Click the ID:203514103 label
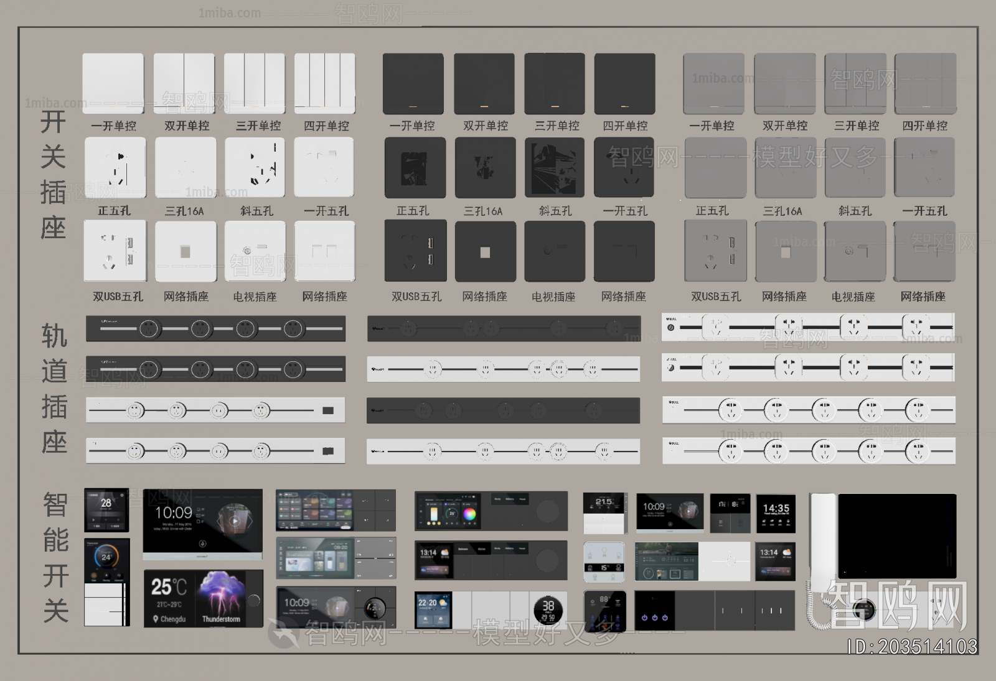The width and height of the screenshot is (996, 681). 911,647
